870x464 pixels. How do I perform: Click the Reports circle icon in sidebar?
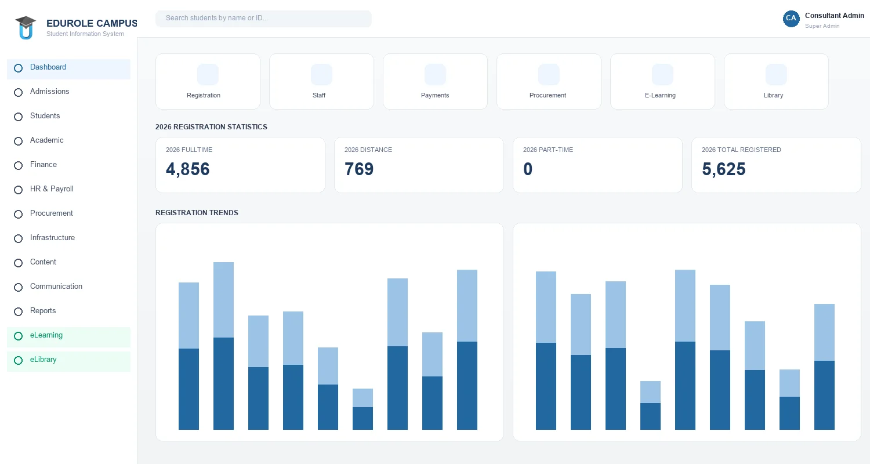(x=18, y=311)
